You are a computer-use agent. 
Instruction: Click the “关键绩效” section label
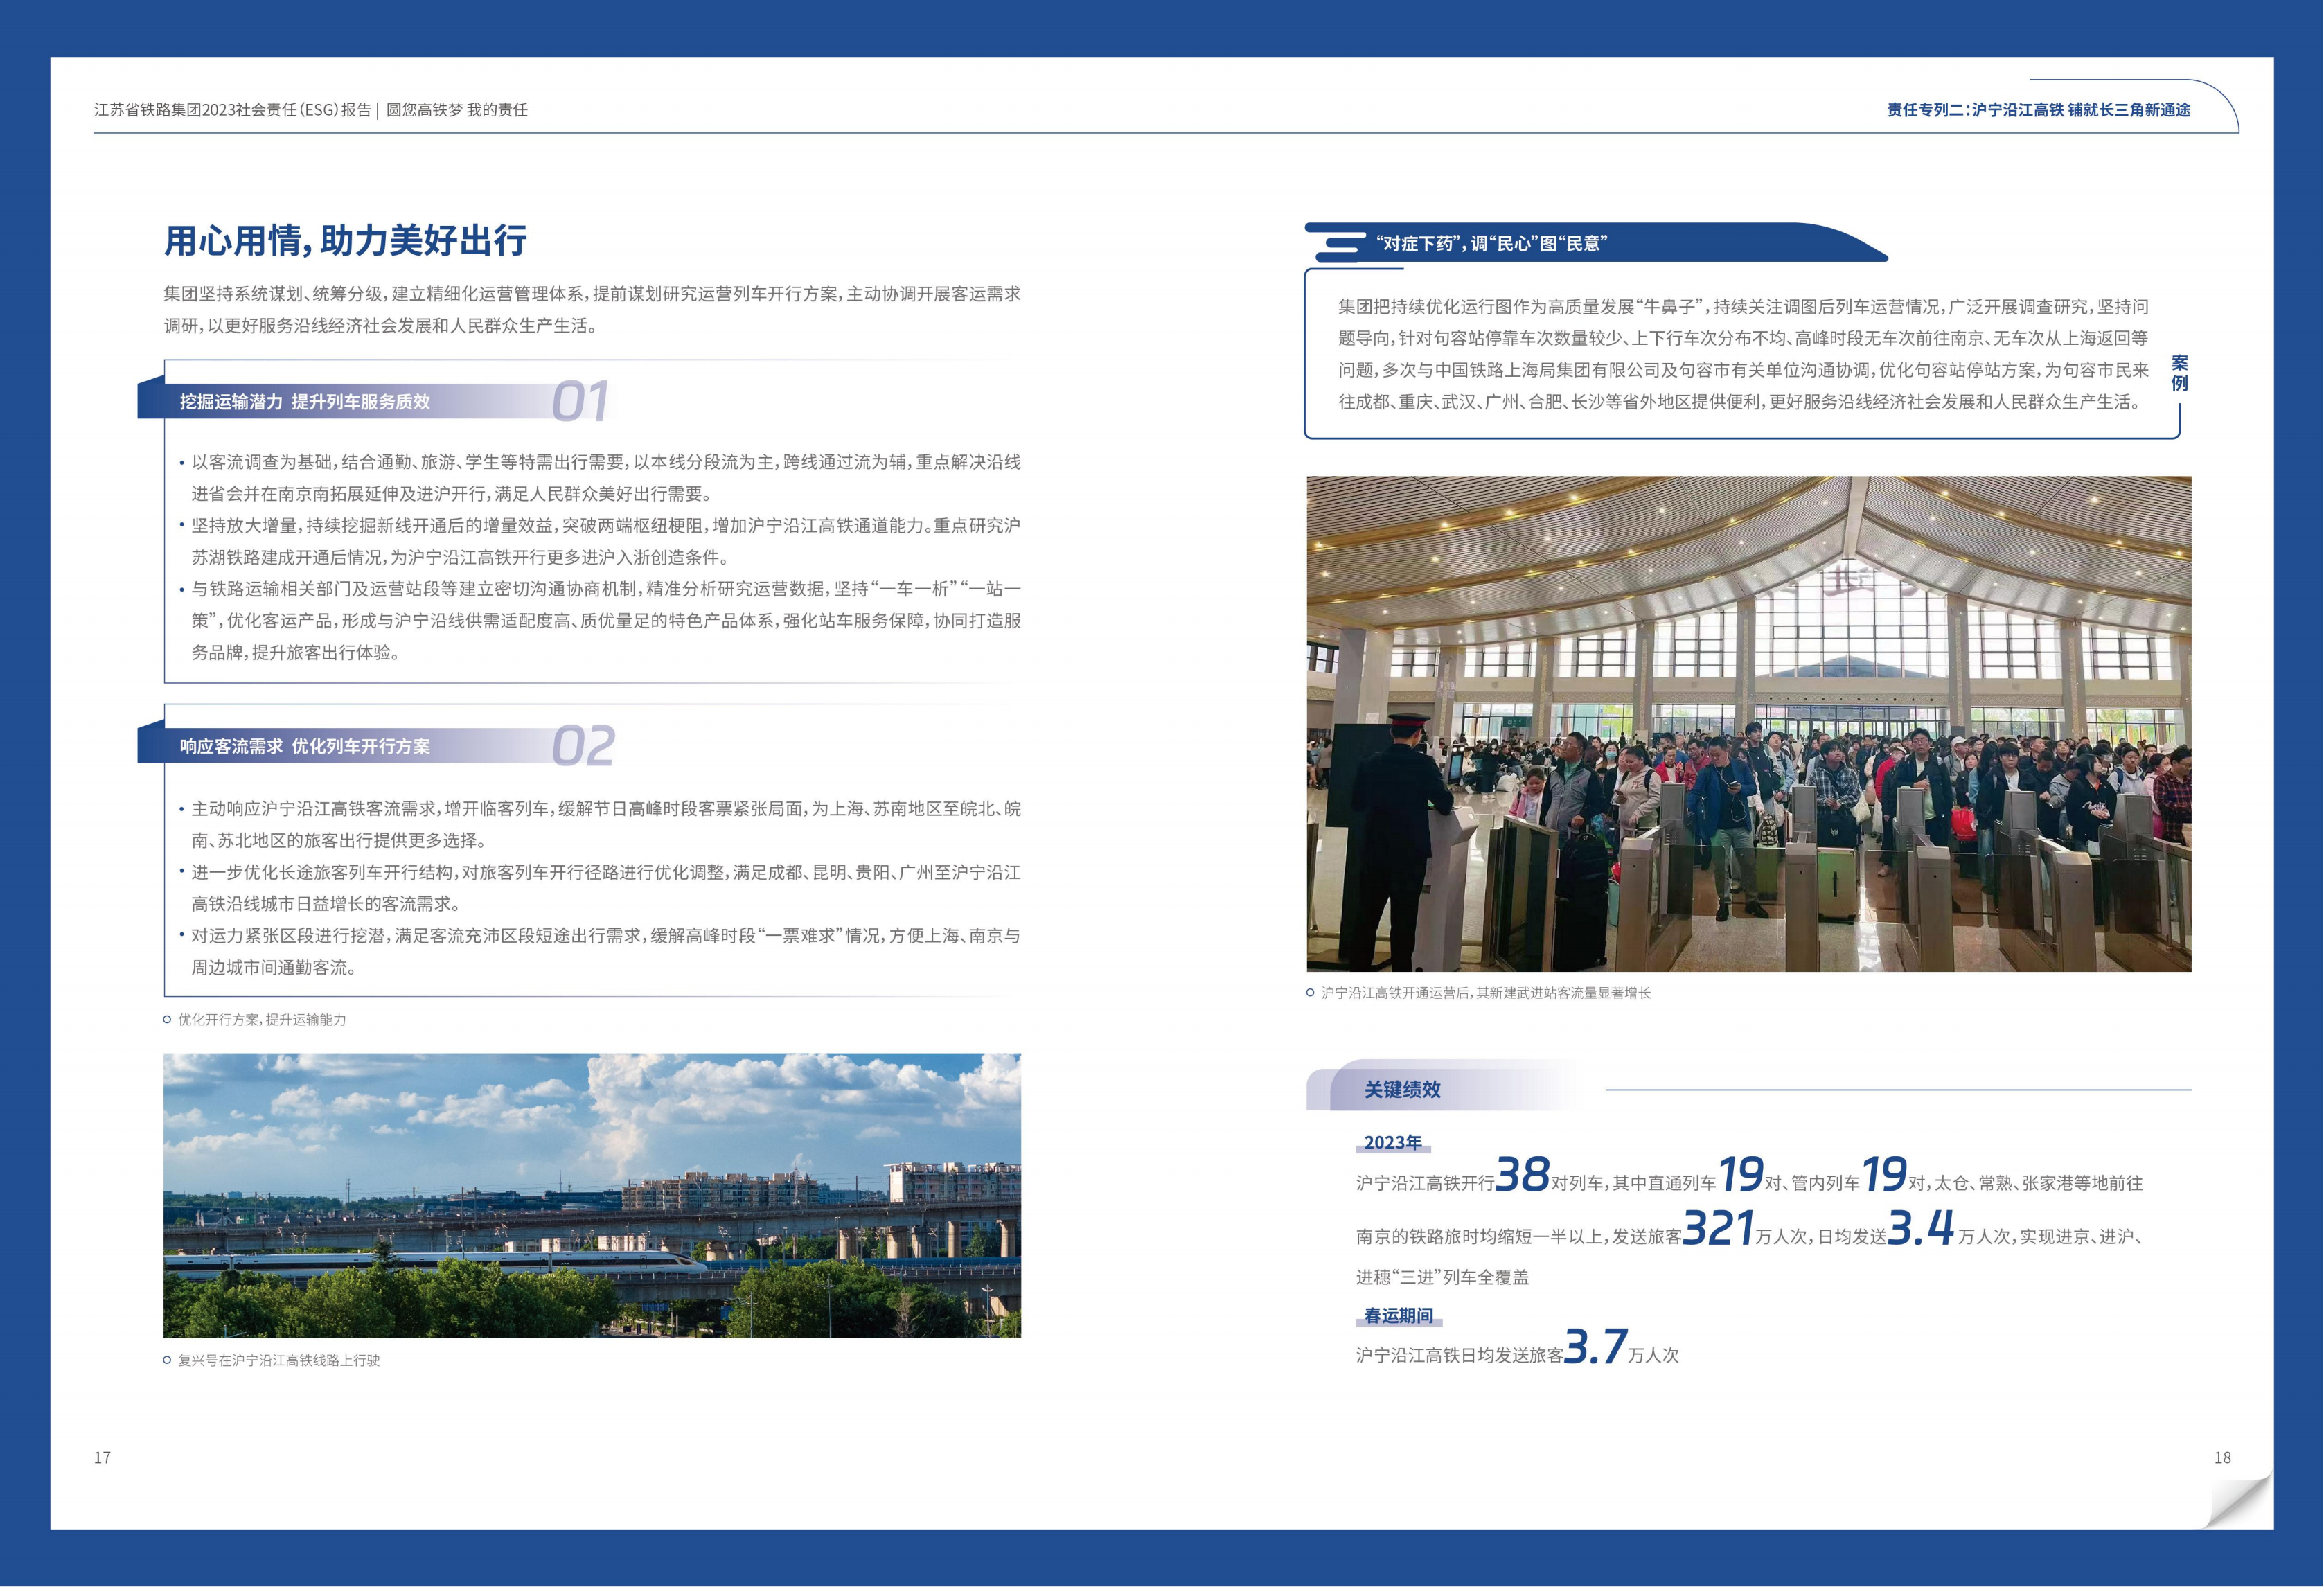click(x=1402, y=1090)
